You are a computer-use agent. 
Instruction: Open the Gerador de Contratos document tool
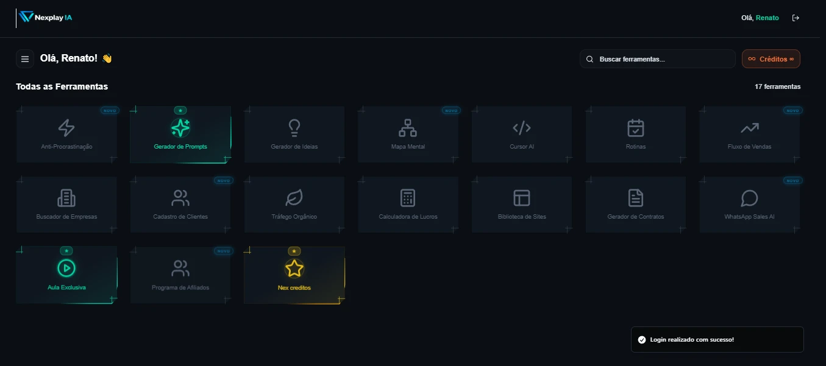coord(636,198)
